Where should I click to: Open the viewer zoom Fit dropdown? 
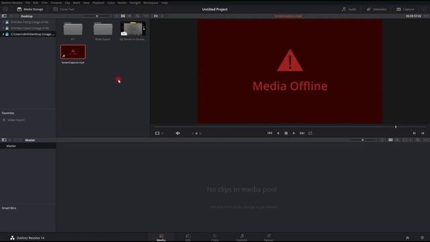pyautogui.click(x=159, y=16)
